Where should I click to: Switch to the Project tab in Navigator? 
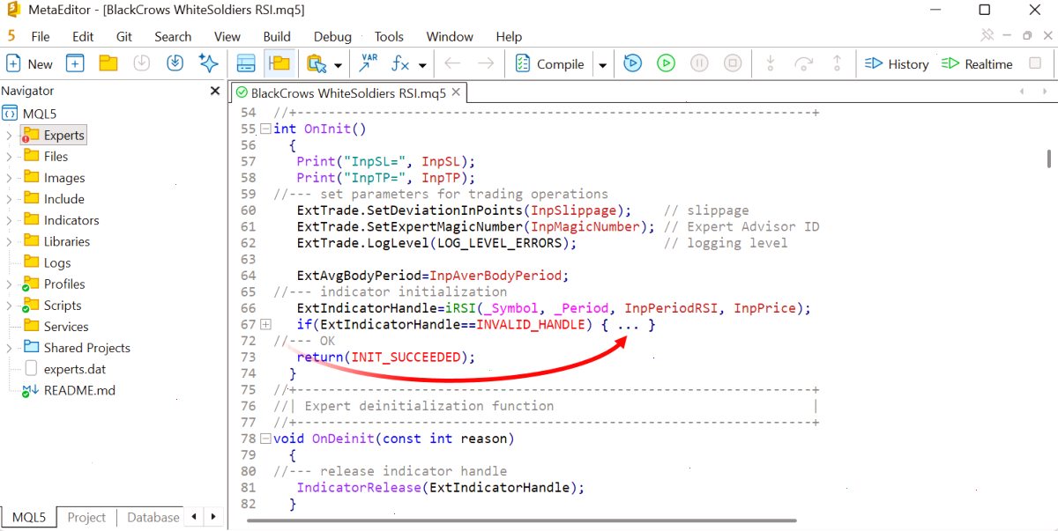(x=86, y=517)
